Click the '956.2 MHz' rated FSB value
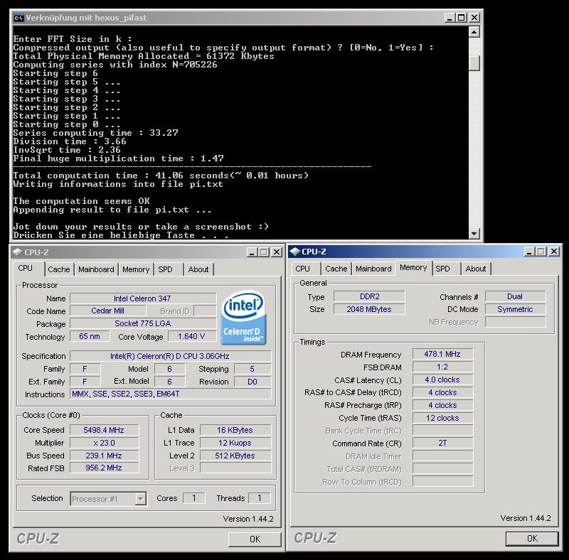 point(104,468)
